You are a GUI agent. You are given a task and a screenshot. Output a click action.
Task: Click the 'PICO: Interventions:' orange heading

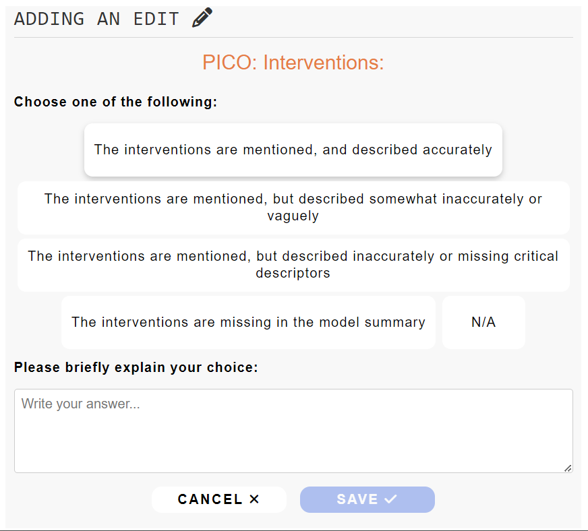(x=293, y=63)
